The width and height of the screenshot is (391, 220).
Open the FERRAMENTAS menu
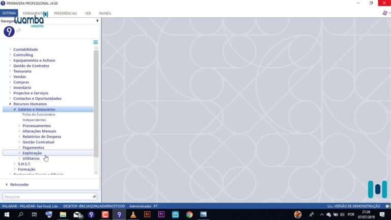pos(34,13)
